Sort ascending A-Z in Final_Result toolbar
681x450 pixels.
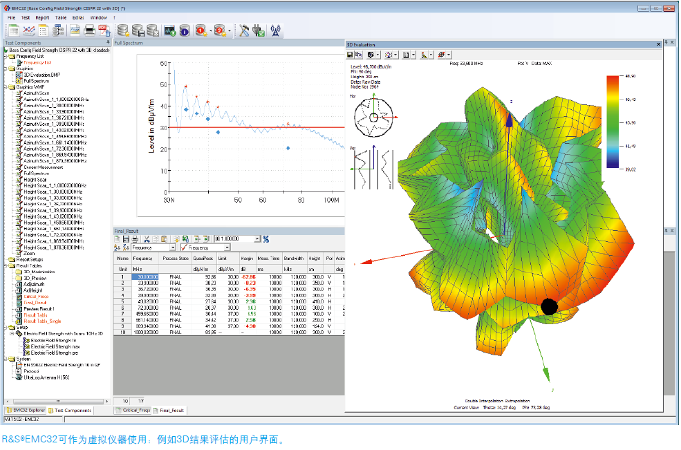[x=117, y=247]
